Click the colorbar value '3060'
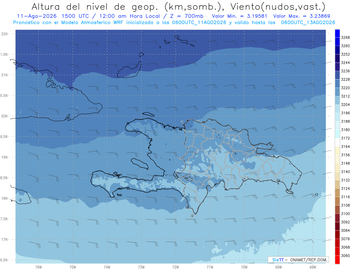 [x=345, y=256]
